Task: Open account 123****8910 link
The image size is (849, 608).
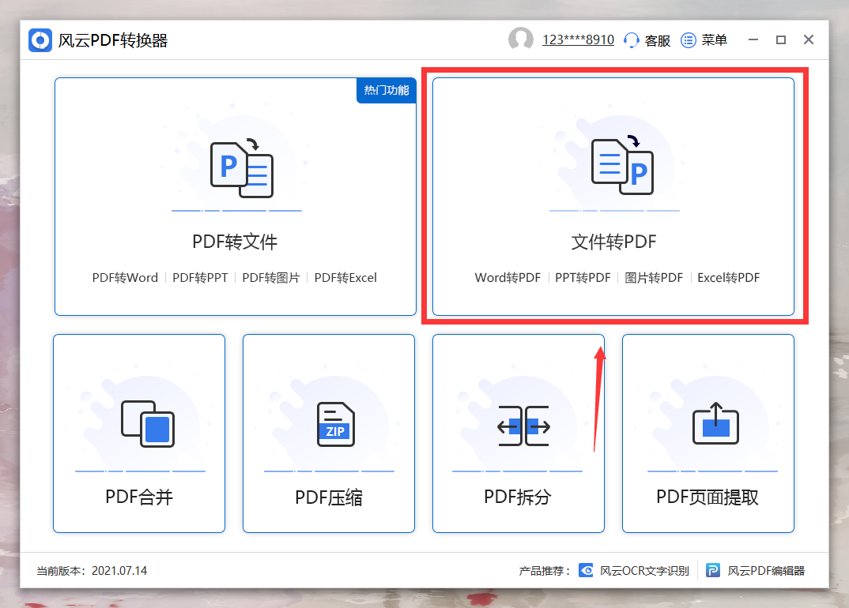Action: pyautogui.click(x=579, y=40)
